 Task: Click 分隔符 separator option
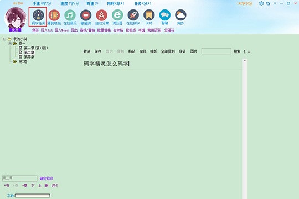click(169, 30)
